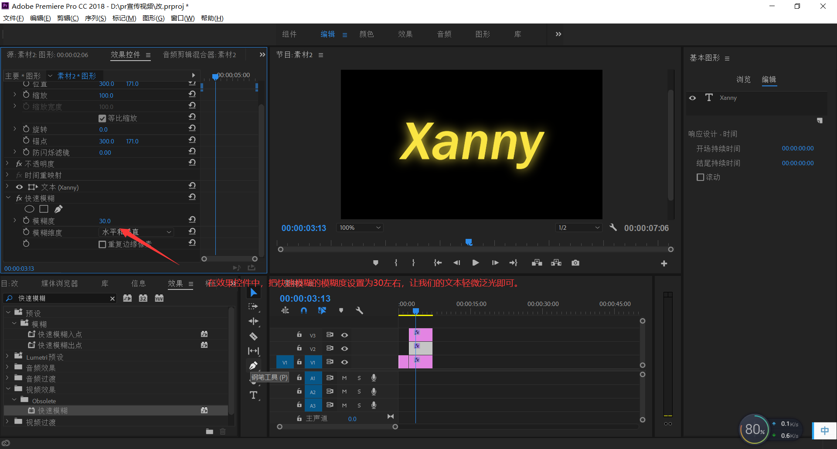Select the Ripple Edit tool
The height and width of the screenshot is (449, 837).
(x=253, y=321)
